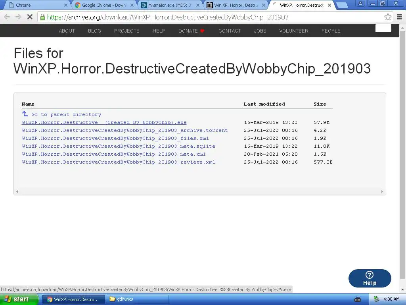Click the green padlock security icon
The image size is (406, 305).
click(42, 17)
